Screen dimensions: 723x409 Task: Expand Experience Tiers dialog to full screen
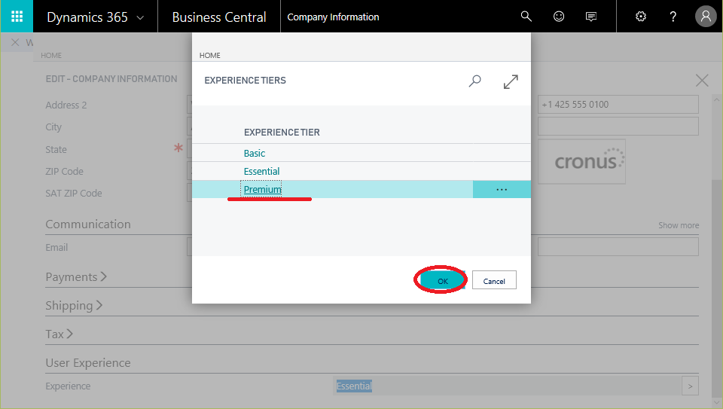pyautogui.click(x=511, y=81)
